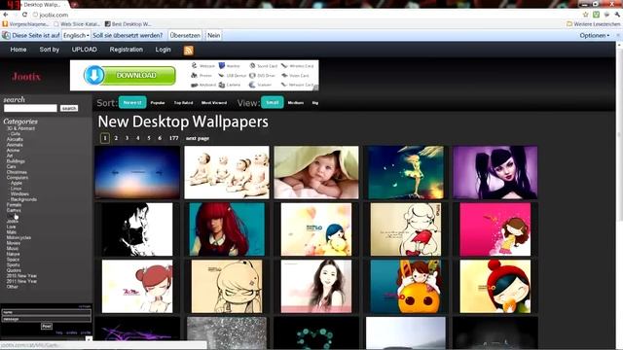Viewport: 623px width, 350px height.
Task: Open the 3D & Abstract category
Action: (21, 128)
